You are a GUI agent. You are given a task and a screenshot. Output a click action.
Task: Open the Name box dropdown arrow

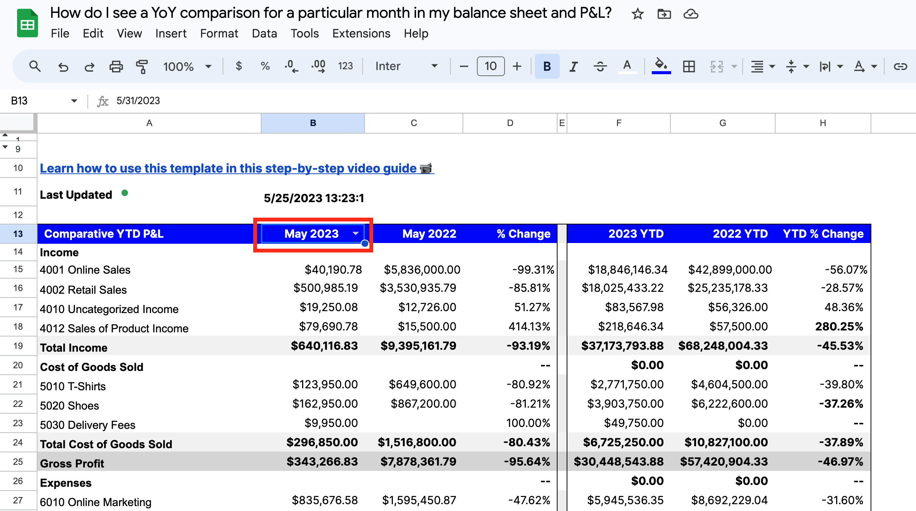tap(74, 101)
